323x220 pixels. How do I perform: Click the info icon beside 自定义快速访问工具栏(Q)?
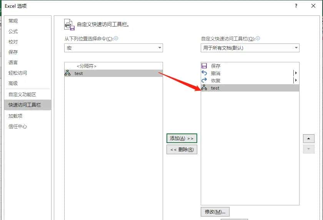point(258,38)
